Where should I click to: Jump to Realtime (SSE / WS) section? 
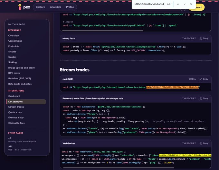20,78
